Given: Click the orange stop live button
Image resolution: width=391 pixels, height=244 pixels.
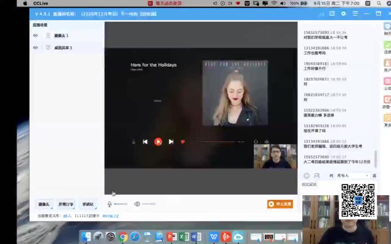Looking at the screenshot, I should pyautogui.click(x=280, y=204).
